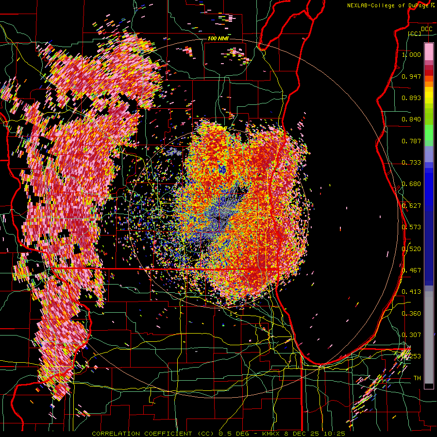Select the 0.467 legend value

pos(411,270)
